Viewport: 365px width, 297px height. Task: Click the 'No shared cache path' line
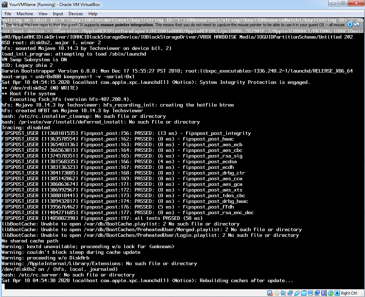(30, 241)
